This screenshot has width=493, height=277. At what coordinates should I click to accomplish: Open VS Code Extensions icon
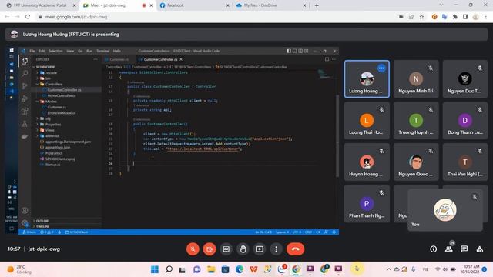tap(25, 111)
